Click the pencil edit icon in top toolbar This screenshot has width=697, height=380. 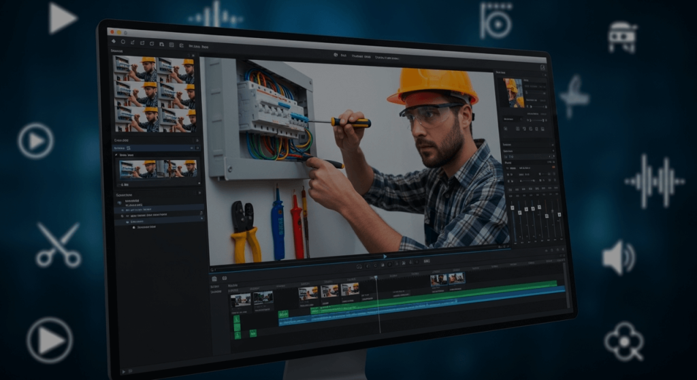(x=132, y=42)
